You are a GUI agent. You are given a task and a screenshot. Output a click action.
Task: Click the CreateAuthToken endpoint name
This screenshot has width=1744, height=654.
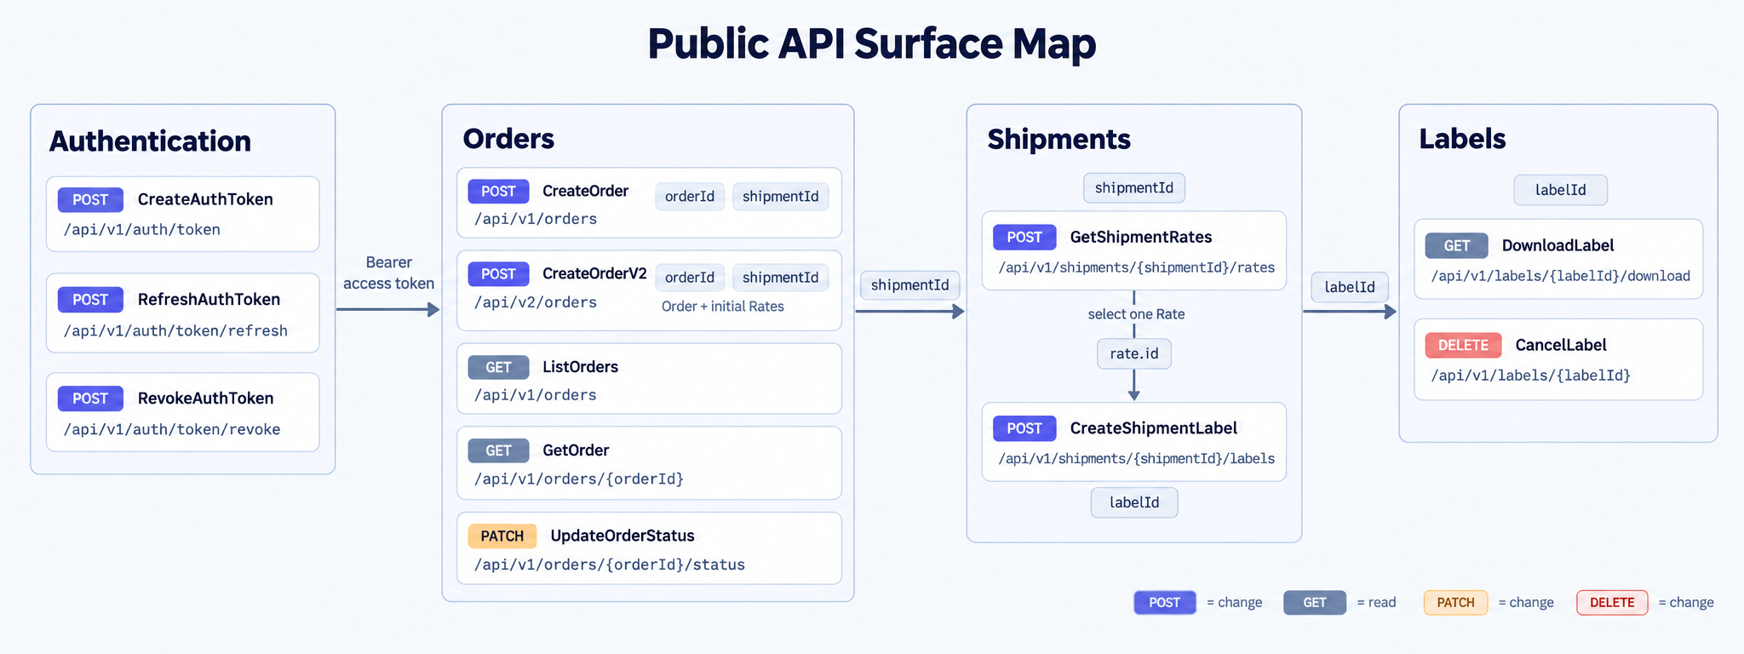coord(205,199)
